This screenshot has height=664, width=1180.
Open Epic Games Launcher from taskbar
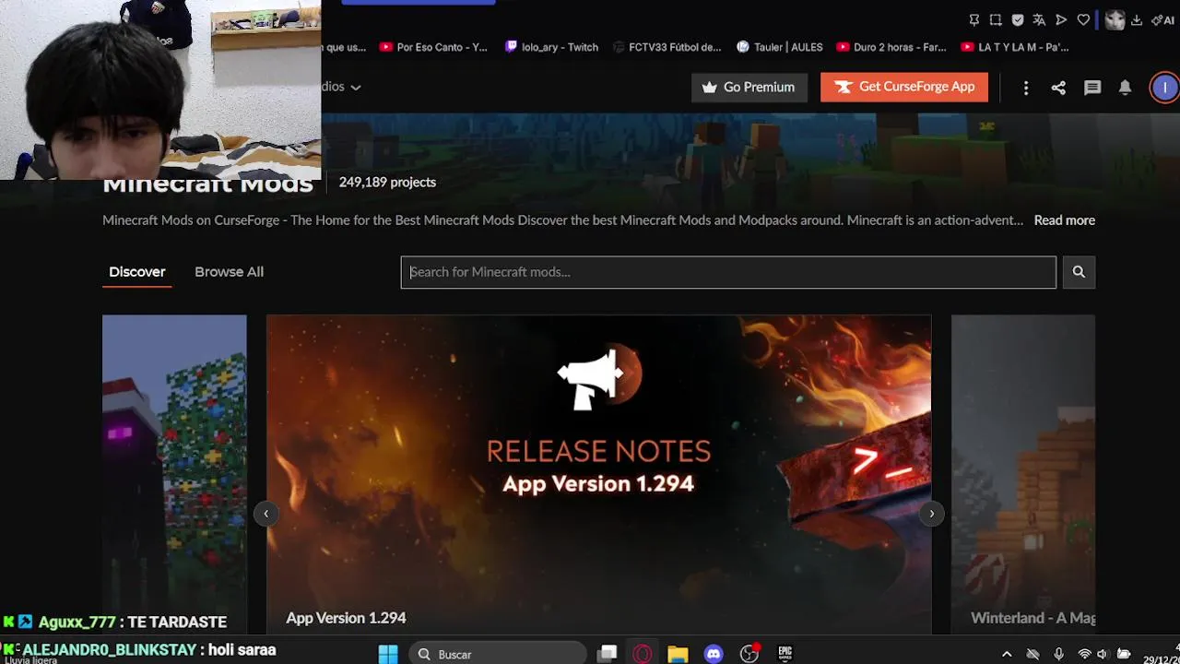[x=785, y=654]
